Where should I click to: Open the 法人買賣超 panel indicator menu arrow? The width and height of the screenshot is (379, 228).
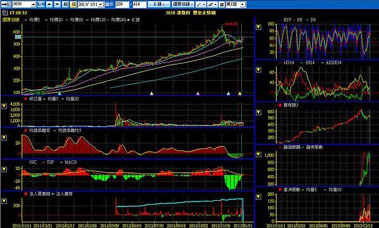4,201
